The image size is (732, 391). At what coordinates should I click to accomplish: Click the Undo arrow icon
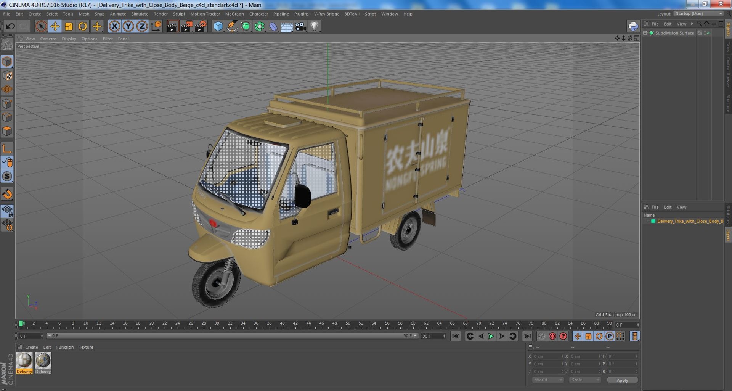pos(10,26)
